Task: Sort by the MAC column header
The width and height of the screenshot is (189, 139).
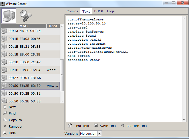Action: [23, 26]
